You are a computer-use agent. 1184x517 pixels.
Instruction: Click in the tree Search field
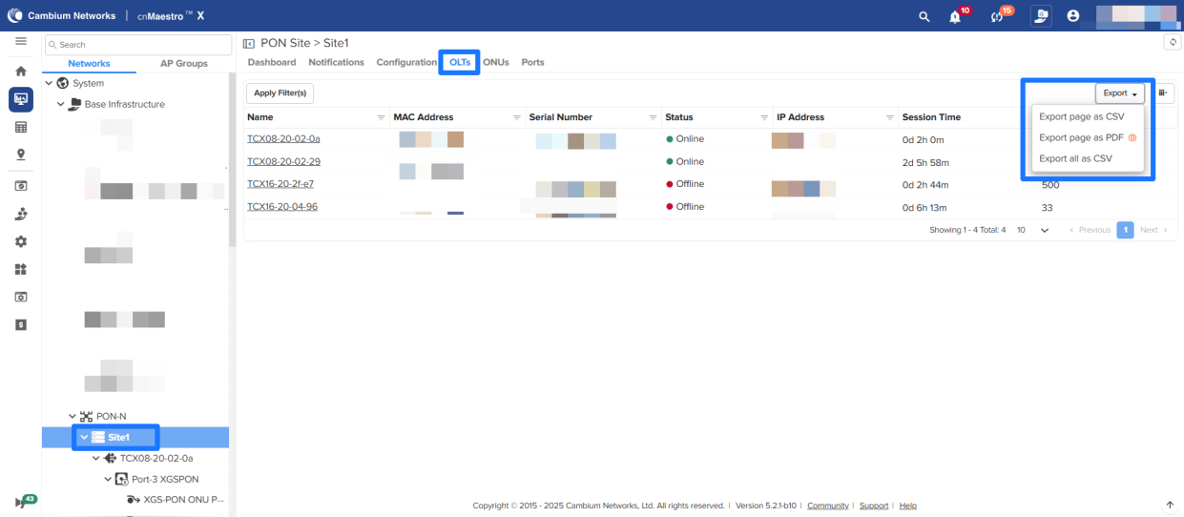point(138,45)
